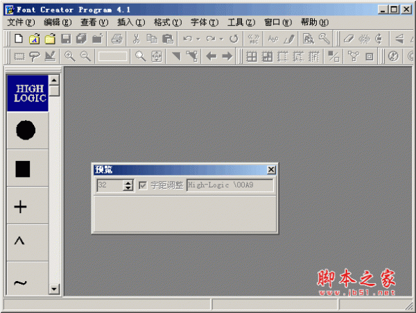Open the undo history dropdown arrow

[198, 39]
